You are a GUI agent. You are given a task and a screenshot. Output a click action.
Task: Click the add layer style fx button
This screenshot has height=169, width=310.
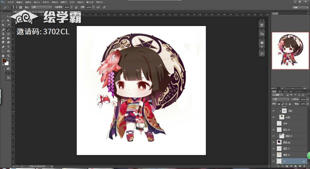283,167
